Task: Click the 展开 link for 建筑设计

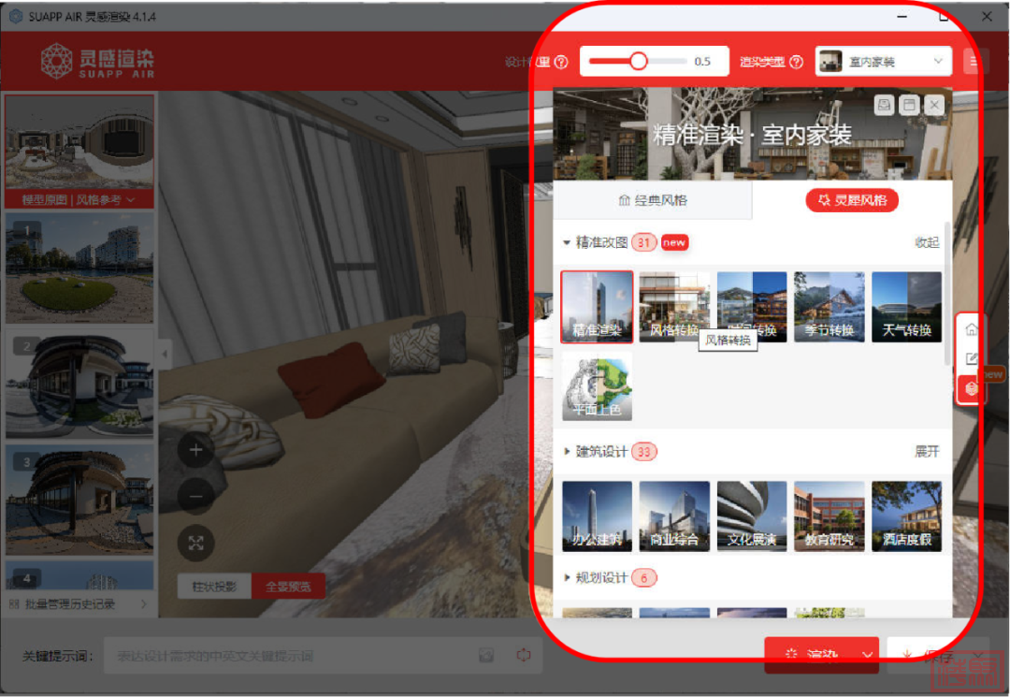Action: pyautogui.click(x=926, y=452)
